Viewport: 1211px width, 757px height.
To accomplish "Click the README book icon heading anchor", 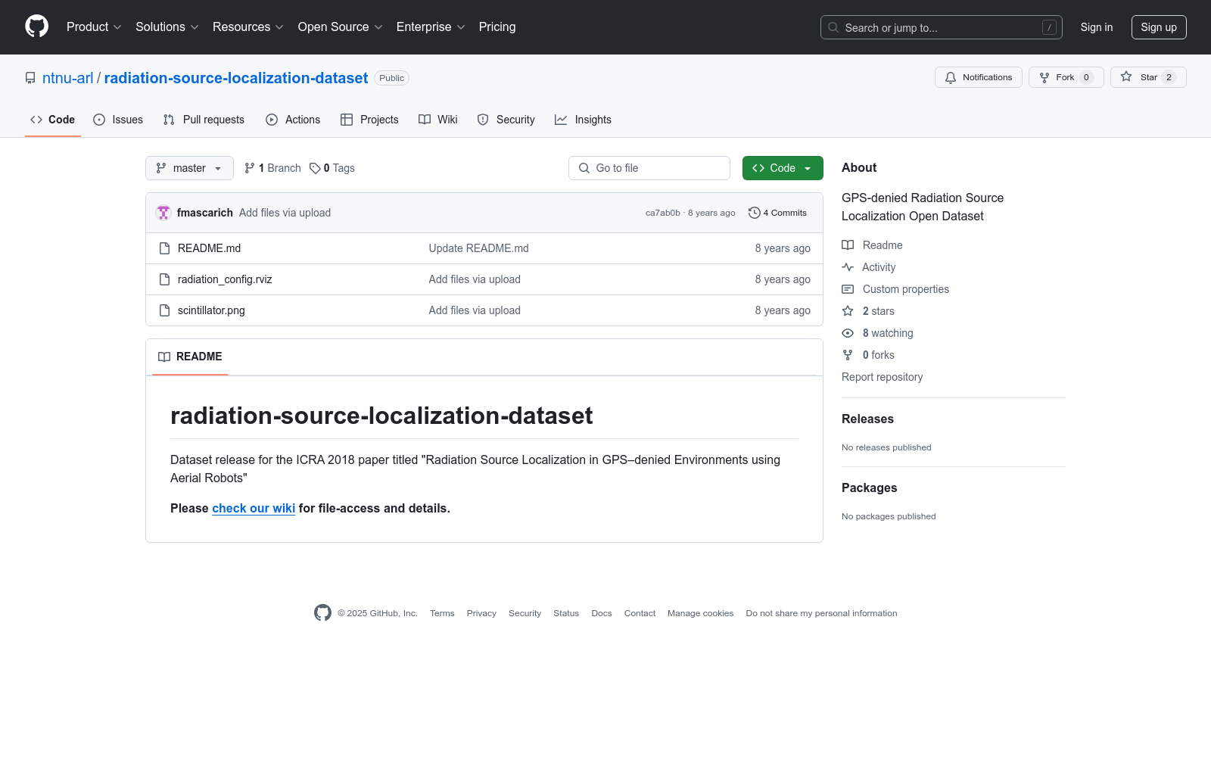I will (x=164, y=357).
